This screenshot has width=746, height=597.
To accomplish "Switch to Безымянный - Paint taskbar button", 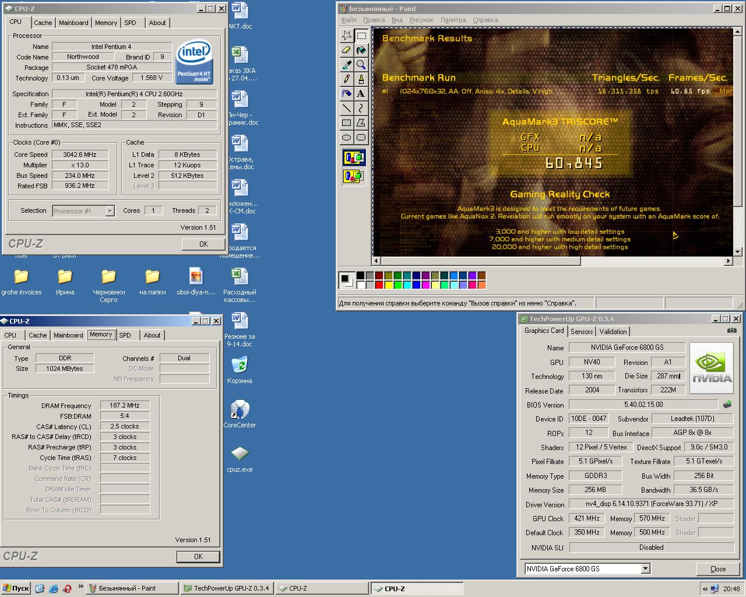I will tap(132, 588).
